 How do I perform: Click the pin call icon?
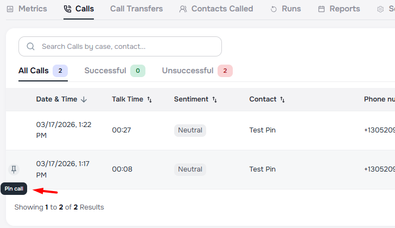(14, 169)
